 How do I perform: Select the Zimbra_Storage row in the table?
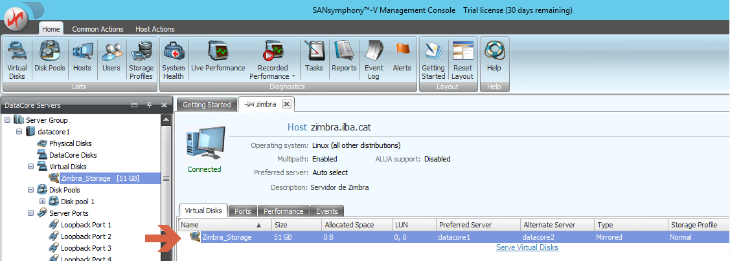pyautogui.click(x=454, y=237)
